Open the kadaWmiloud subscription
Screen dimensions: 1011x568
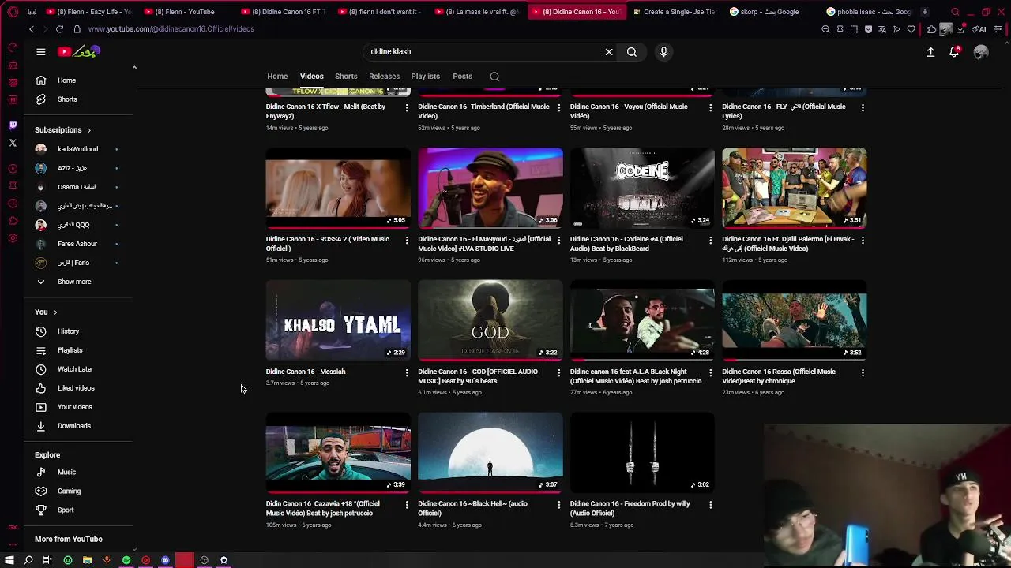coord(77,149)
